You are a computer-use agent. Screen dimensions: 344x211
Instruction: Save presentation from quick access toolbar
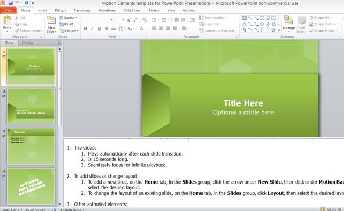pos(11,3)
